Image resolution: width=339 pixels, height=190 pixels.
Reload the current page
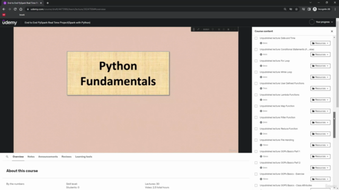coord(15,9)
